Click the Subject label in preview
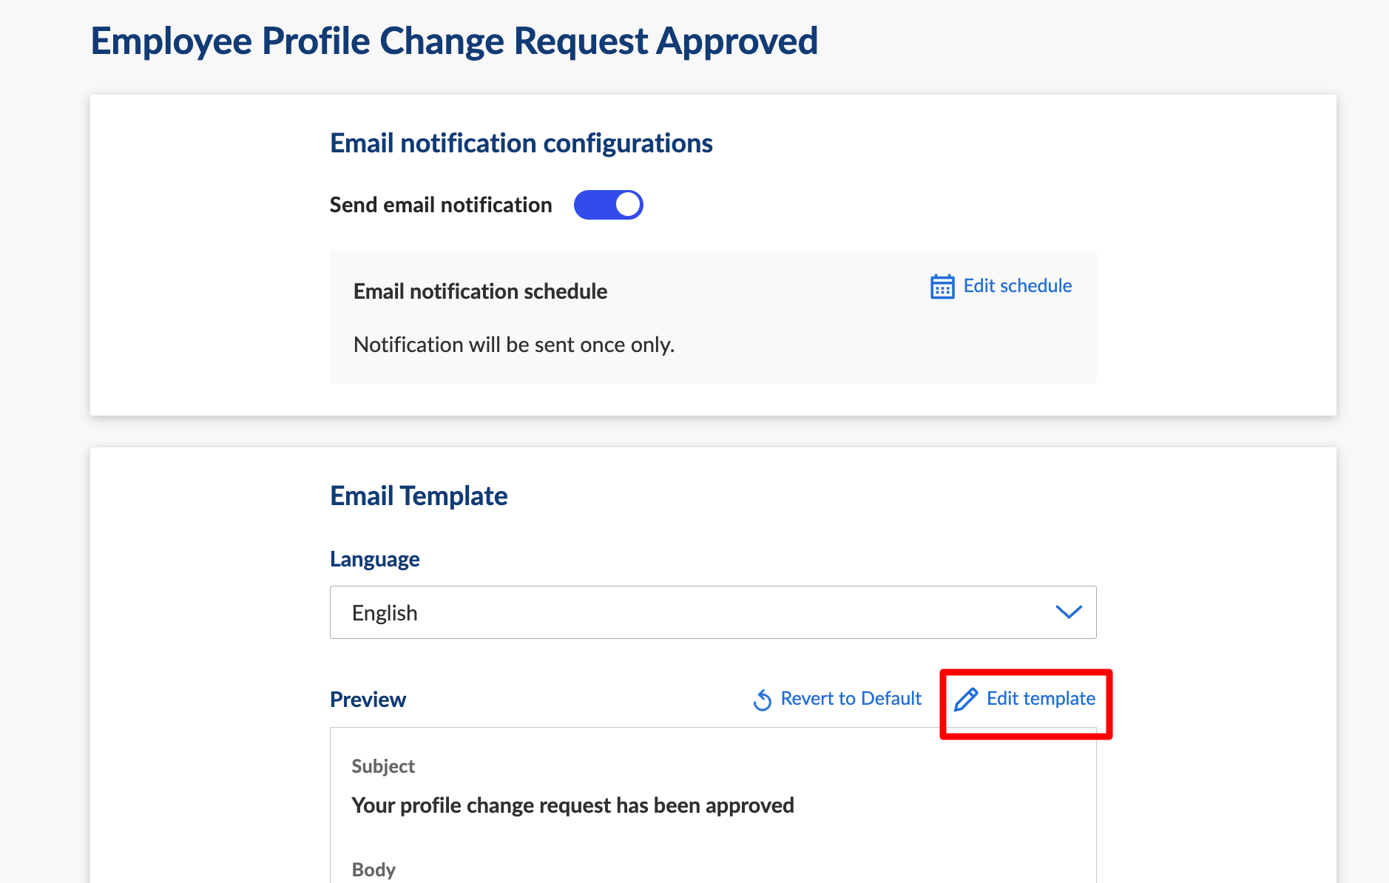Viewport: 1389px width, 883px height. (x=383, y=766)
